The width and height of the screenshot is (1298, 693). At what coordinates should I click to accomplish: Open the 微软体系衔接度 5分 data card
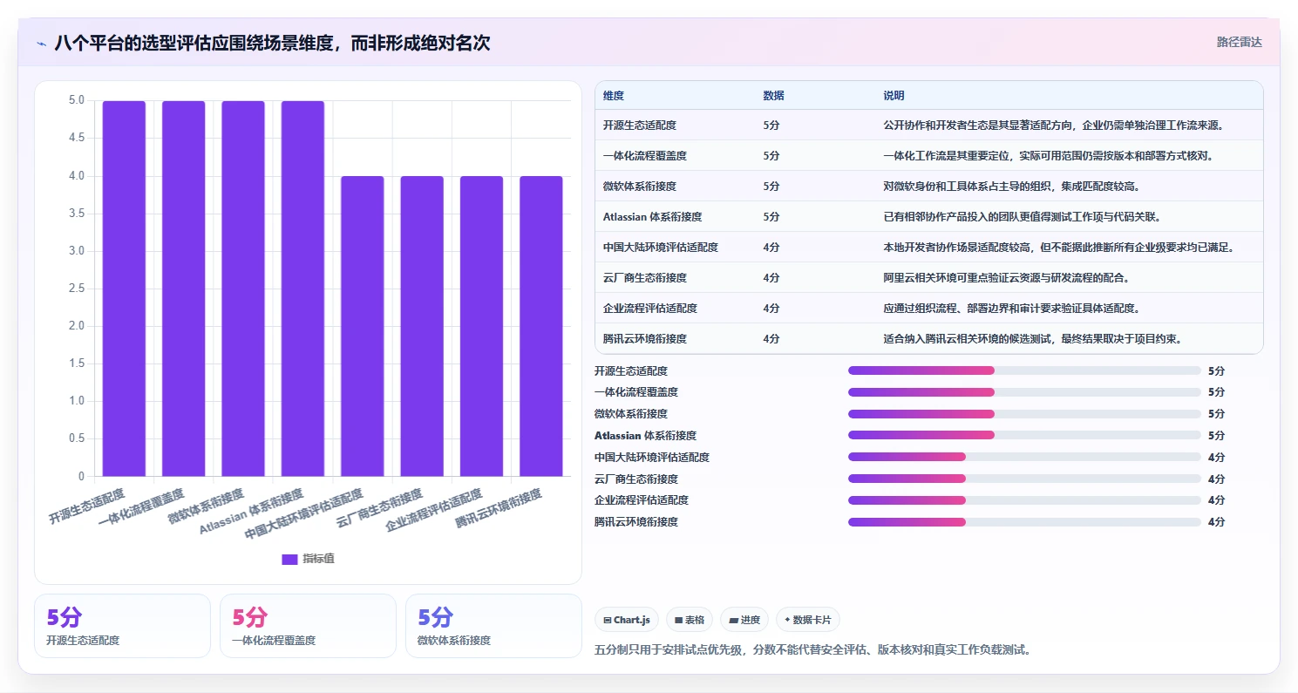point(493,626)
